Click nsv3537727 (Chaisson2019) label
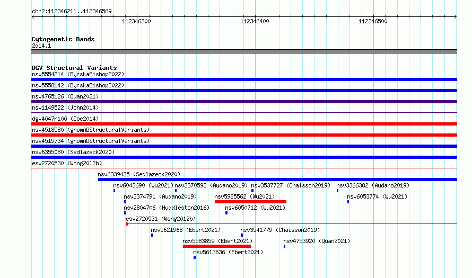472x278 pixels. (291, 185)
